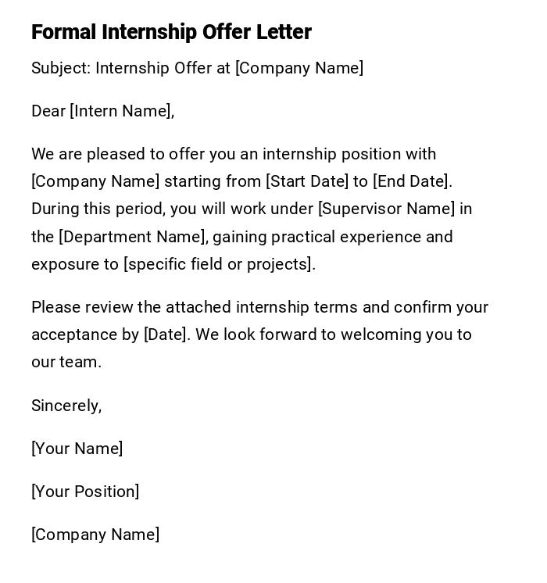
Task: Click the [Company Name] placeholder in the subject line
Action: click(x=299, y=68)
